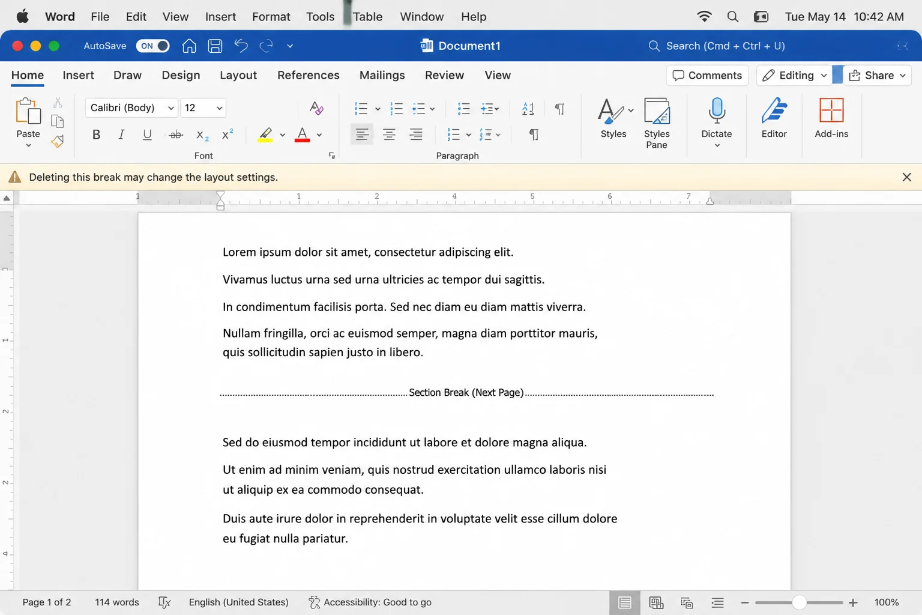Align text to the right

point(416,135)
